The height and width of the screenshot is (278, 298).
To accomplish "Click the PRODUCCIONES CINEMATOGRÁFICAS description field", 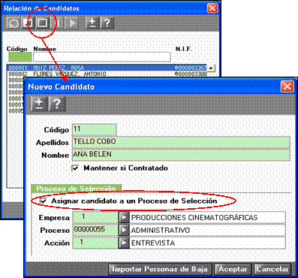I will click(207, 217).
